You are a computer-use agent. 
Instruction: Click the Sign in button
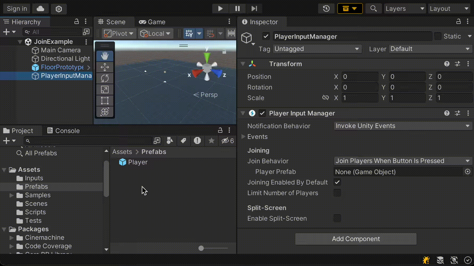(17, 9)
